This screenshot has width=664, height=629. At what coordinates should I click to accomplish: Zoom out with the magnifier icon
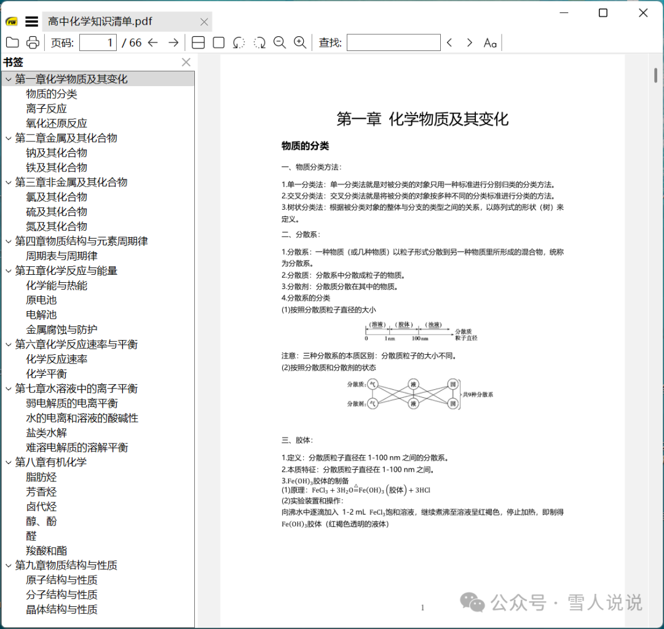pos(280,42)
